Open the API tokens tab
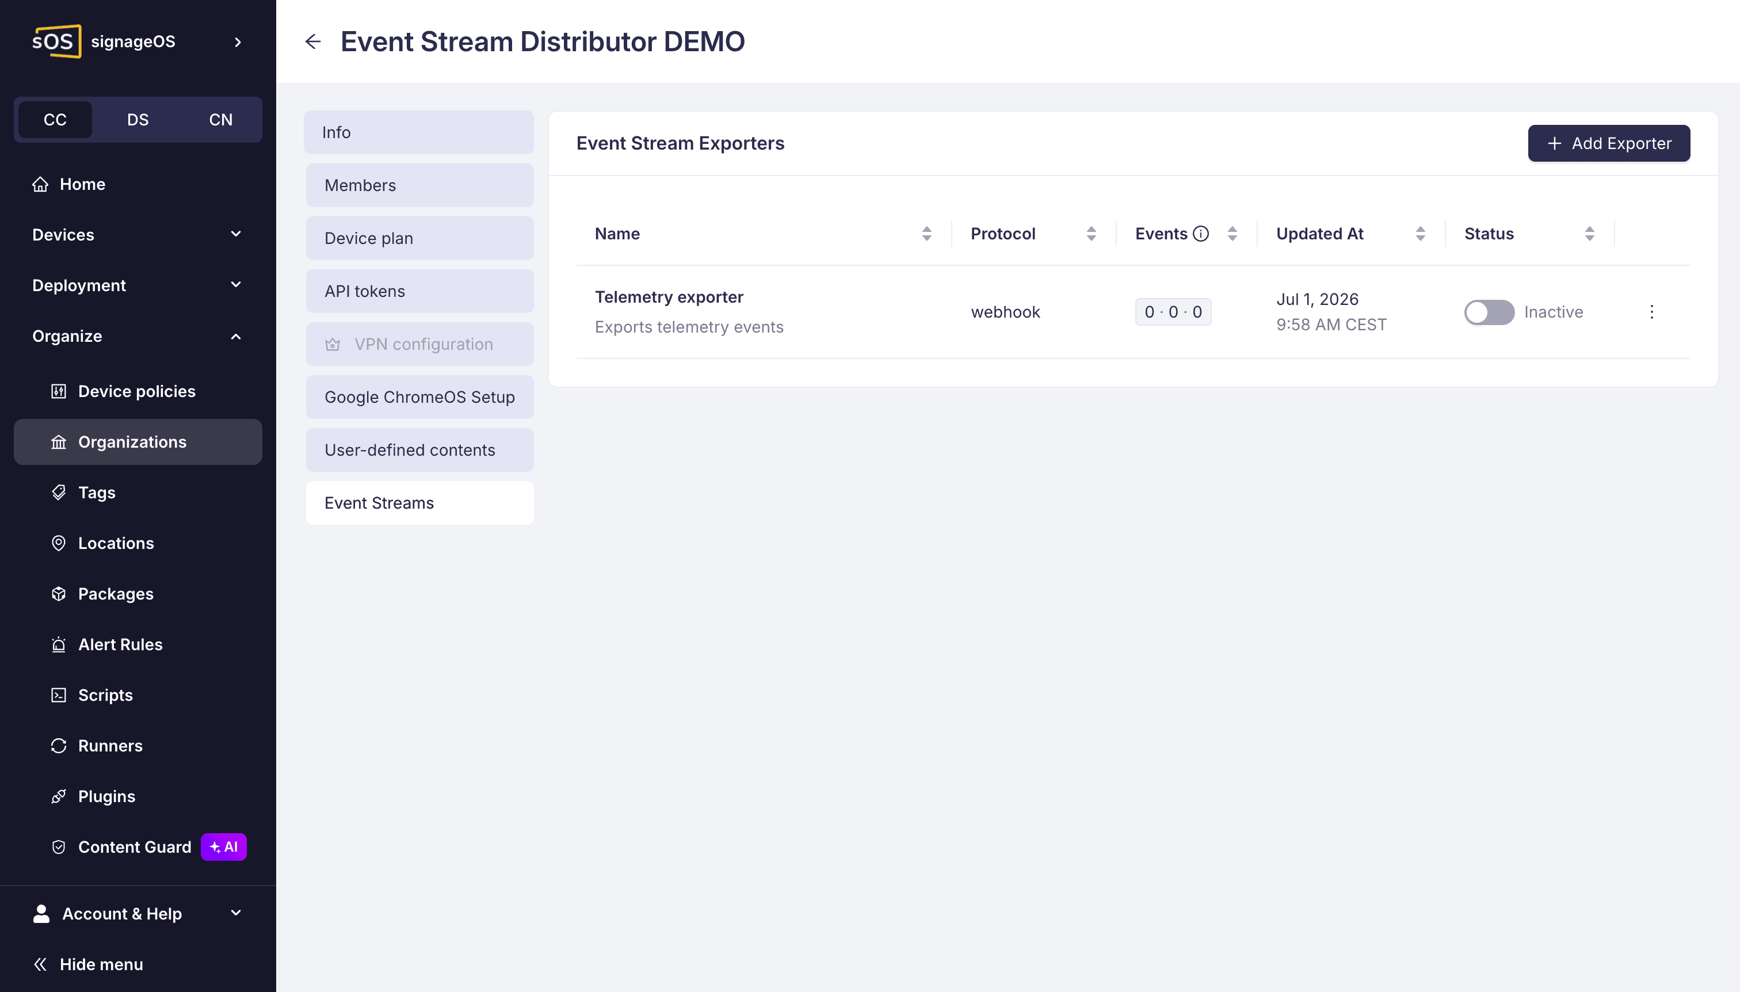1740x992 pixels. (x=419, y=291)
